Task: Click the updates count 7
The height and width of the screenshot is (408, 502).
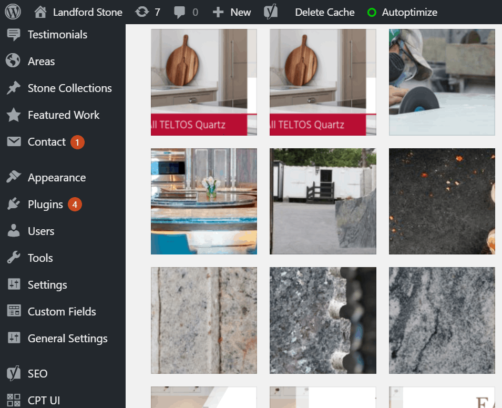Action: point(157,12)
